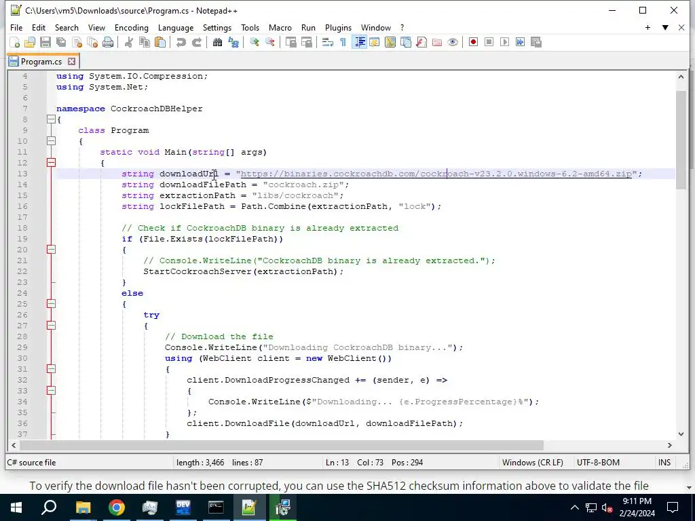Viewport: 695px width, 521px height.
Task: Open the cockroachdb download URL link
Action: pos(436,174)
